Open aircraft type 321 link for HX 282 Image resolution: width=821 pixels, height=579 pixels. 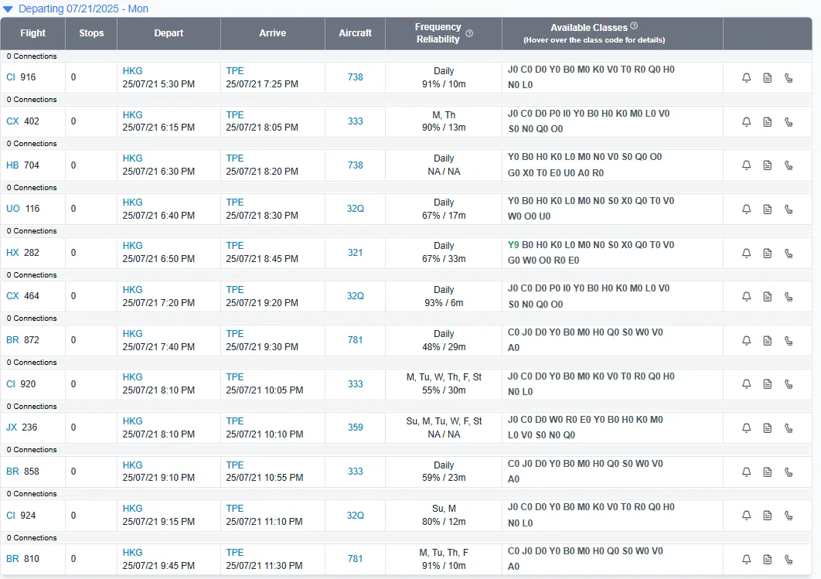356,252
